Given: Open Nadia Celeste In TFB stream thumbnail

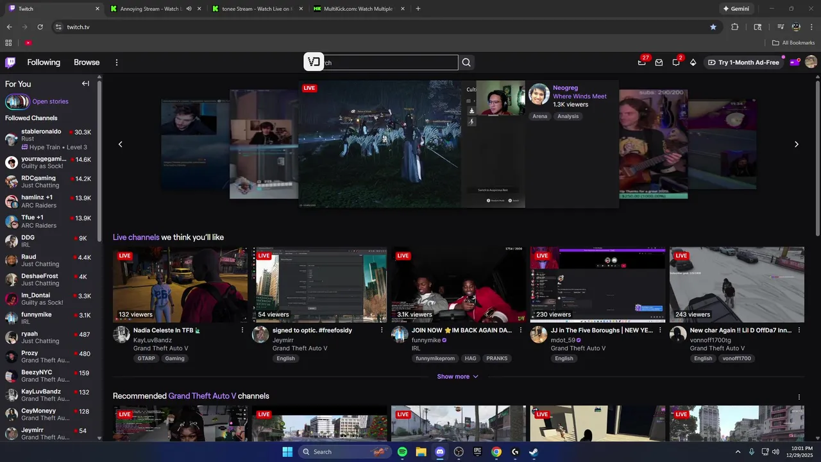Looking at the screenshot, I should 180,285.
